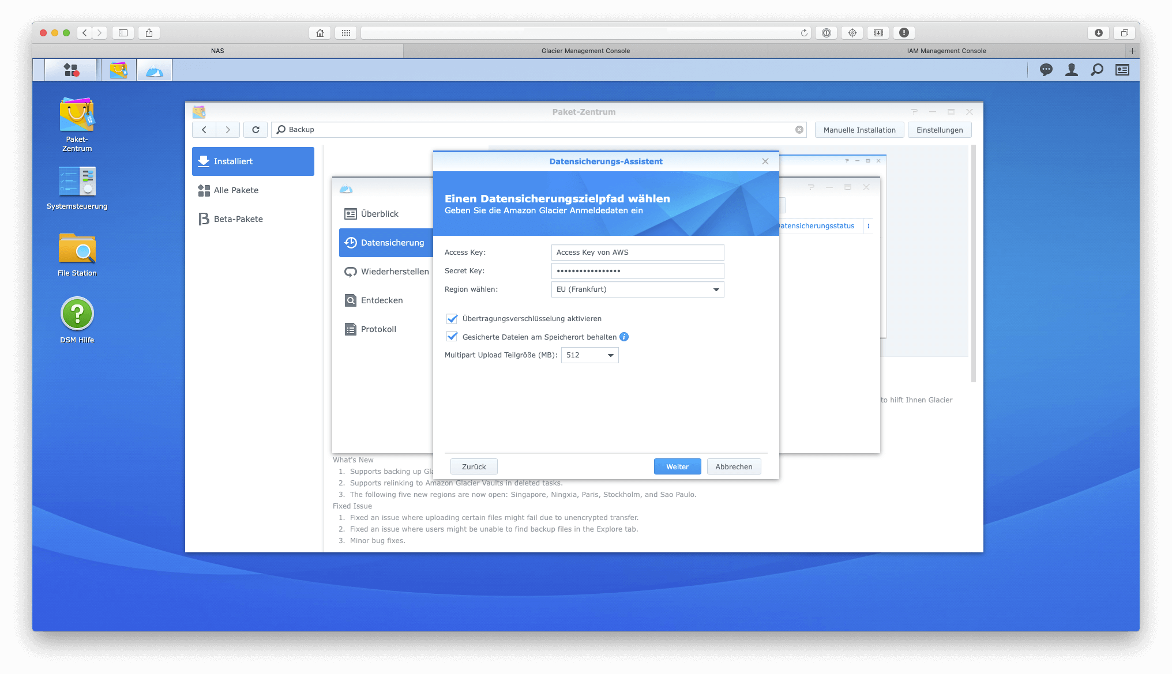
Task: Select Beta-Pakete in sidebar
Action: point(253,219)
